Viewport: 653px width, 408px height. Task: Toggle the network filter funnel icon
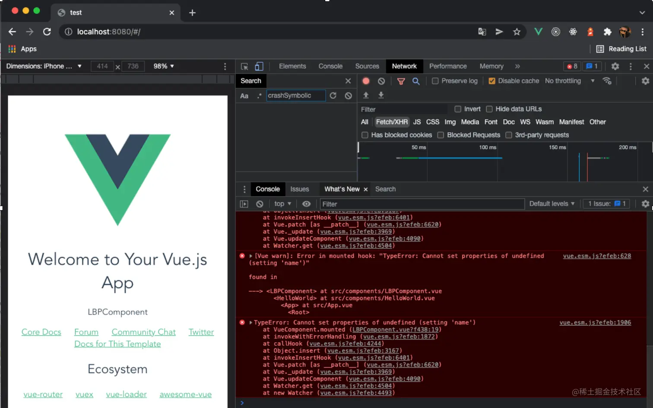401,81
